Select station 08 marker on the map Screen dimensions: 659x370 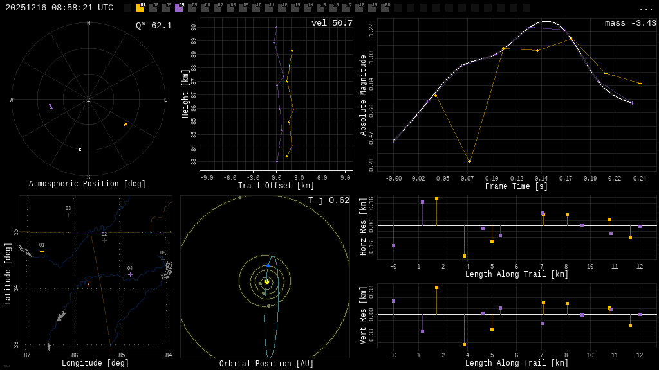point(163,259)
